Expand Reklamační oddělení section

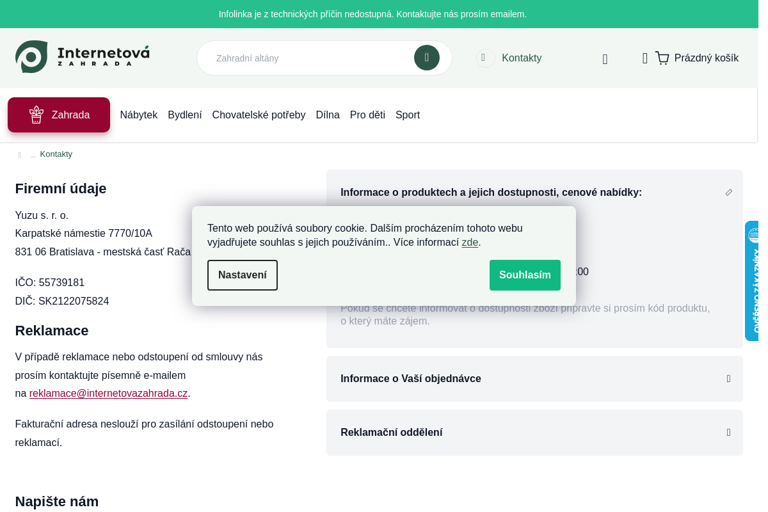pyautogui.click(x=534, y=433)
